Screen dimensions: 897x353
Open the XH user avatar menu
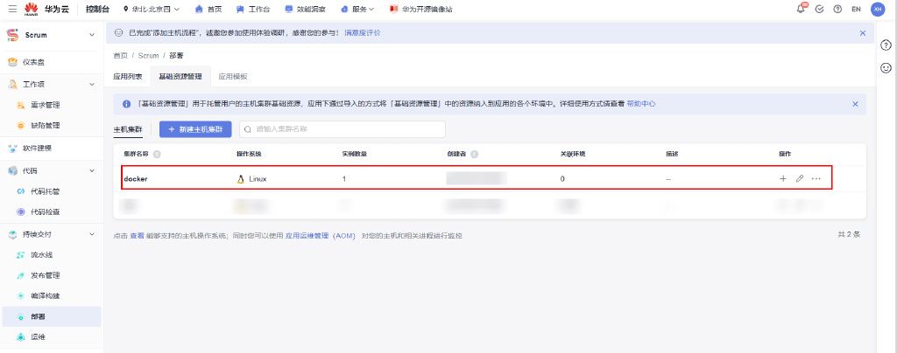(x=878, y=9)
